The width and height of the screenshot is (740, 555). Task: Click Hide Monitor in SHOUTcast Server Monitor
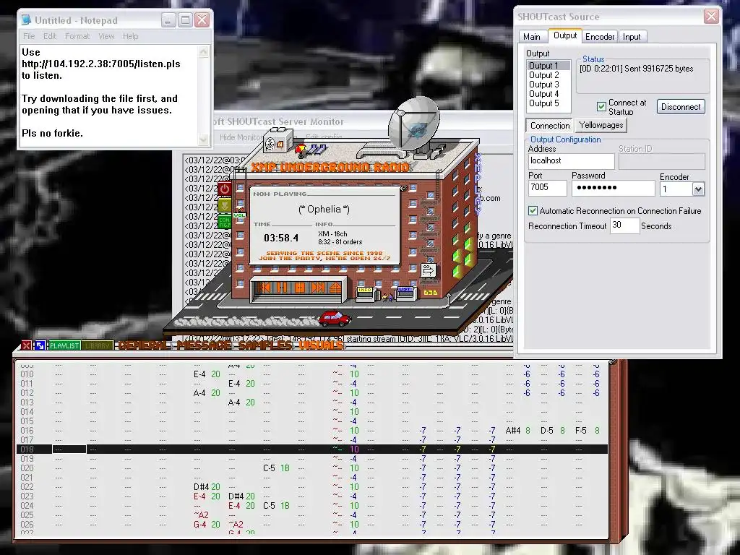241,137
